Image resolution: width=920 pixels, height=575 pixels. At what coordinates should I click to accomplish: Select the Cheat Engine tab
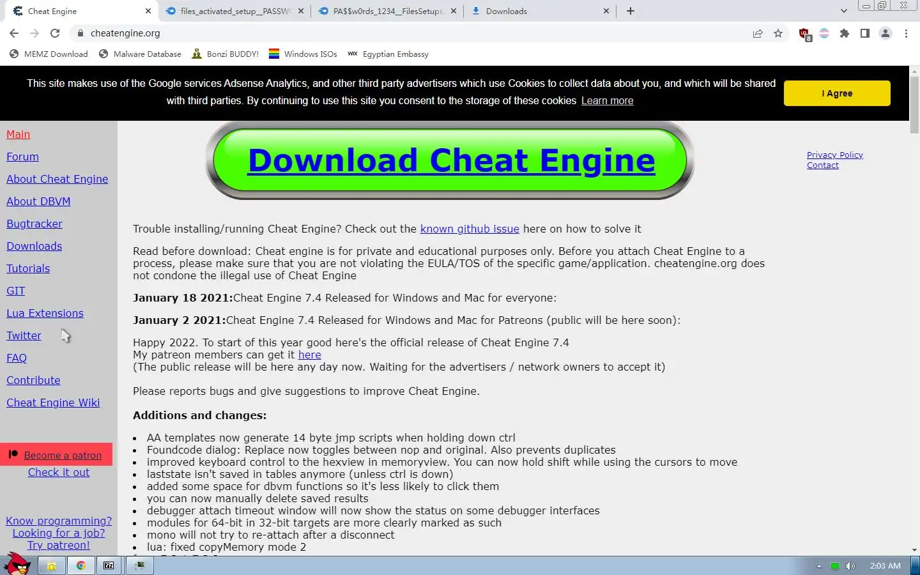81,11
